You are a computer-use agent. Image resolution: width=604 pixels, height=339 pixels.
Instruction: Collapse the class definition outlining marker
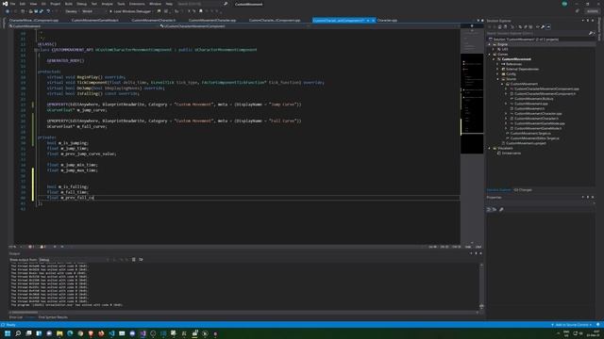pos(35,50)
